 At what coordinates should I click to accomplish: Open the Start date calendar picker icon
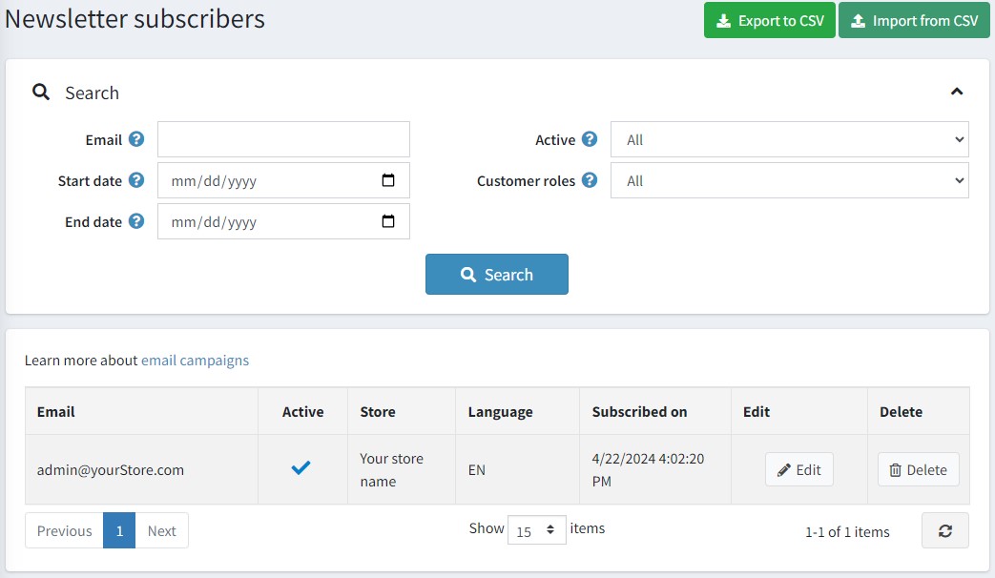(x=388, y=180)
